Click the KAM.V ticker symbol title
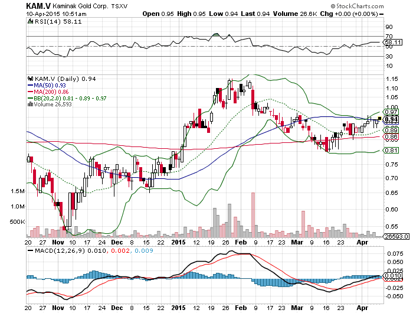 (x=38, y=6)
